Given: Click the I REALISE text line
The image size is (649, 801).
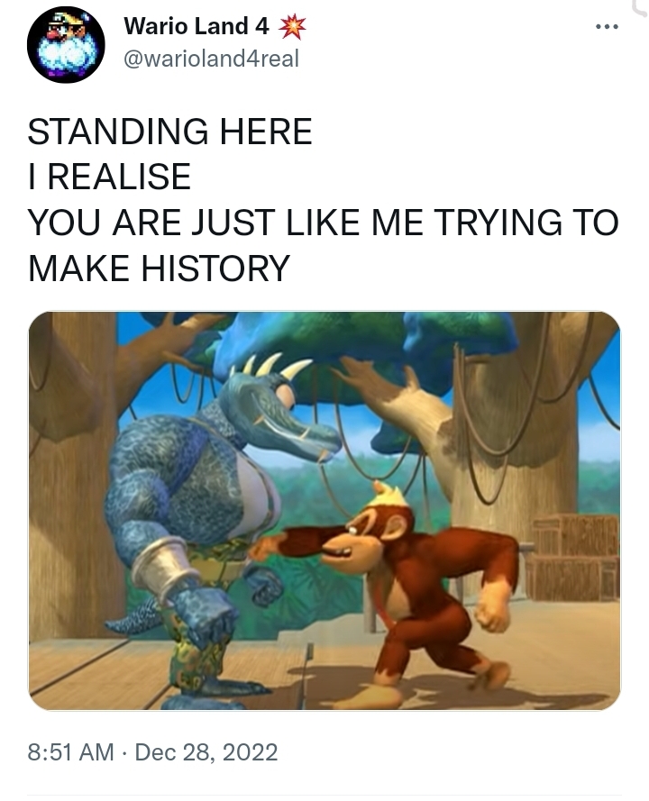Looking at the screenshot, I should (x=109, y=177).
